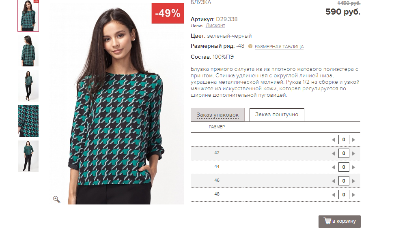Click the question mark icon near size chart

pyautogui.click(x=250, y=46)
